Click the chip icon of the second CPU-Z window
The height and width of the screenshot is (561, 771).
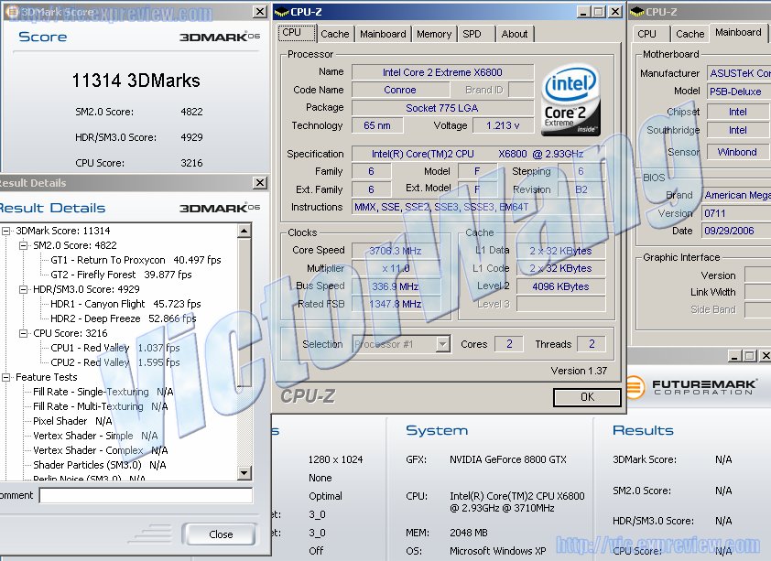637,12
